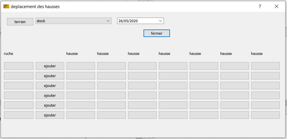Click the fifth row ajouter button
The width and height of the screenshot is (287, 139).
[50, 105]
